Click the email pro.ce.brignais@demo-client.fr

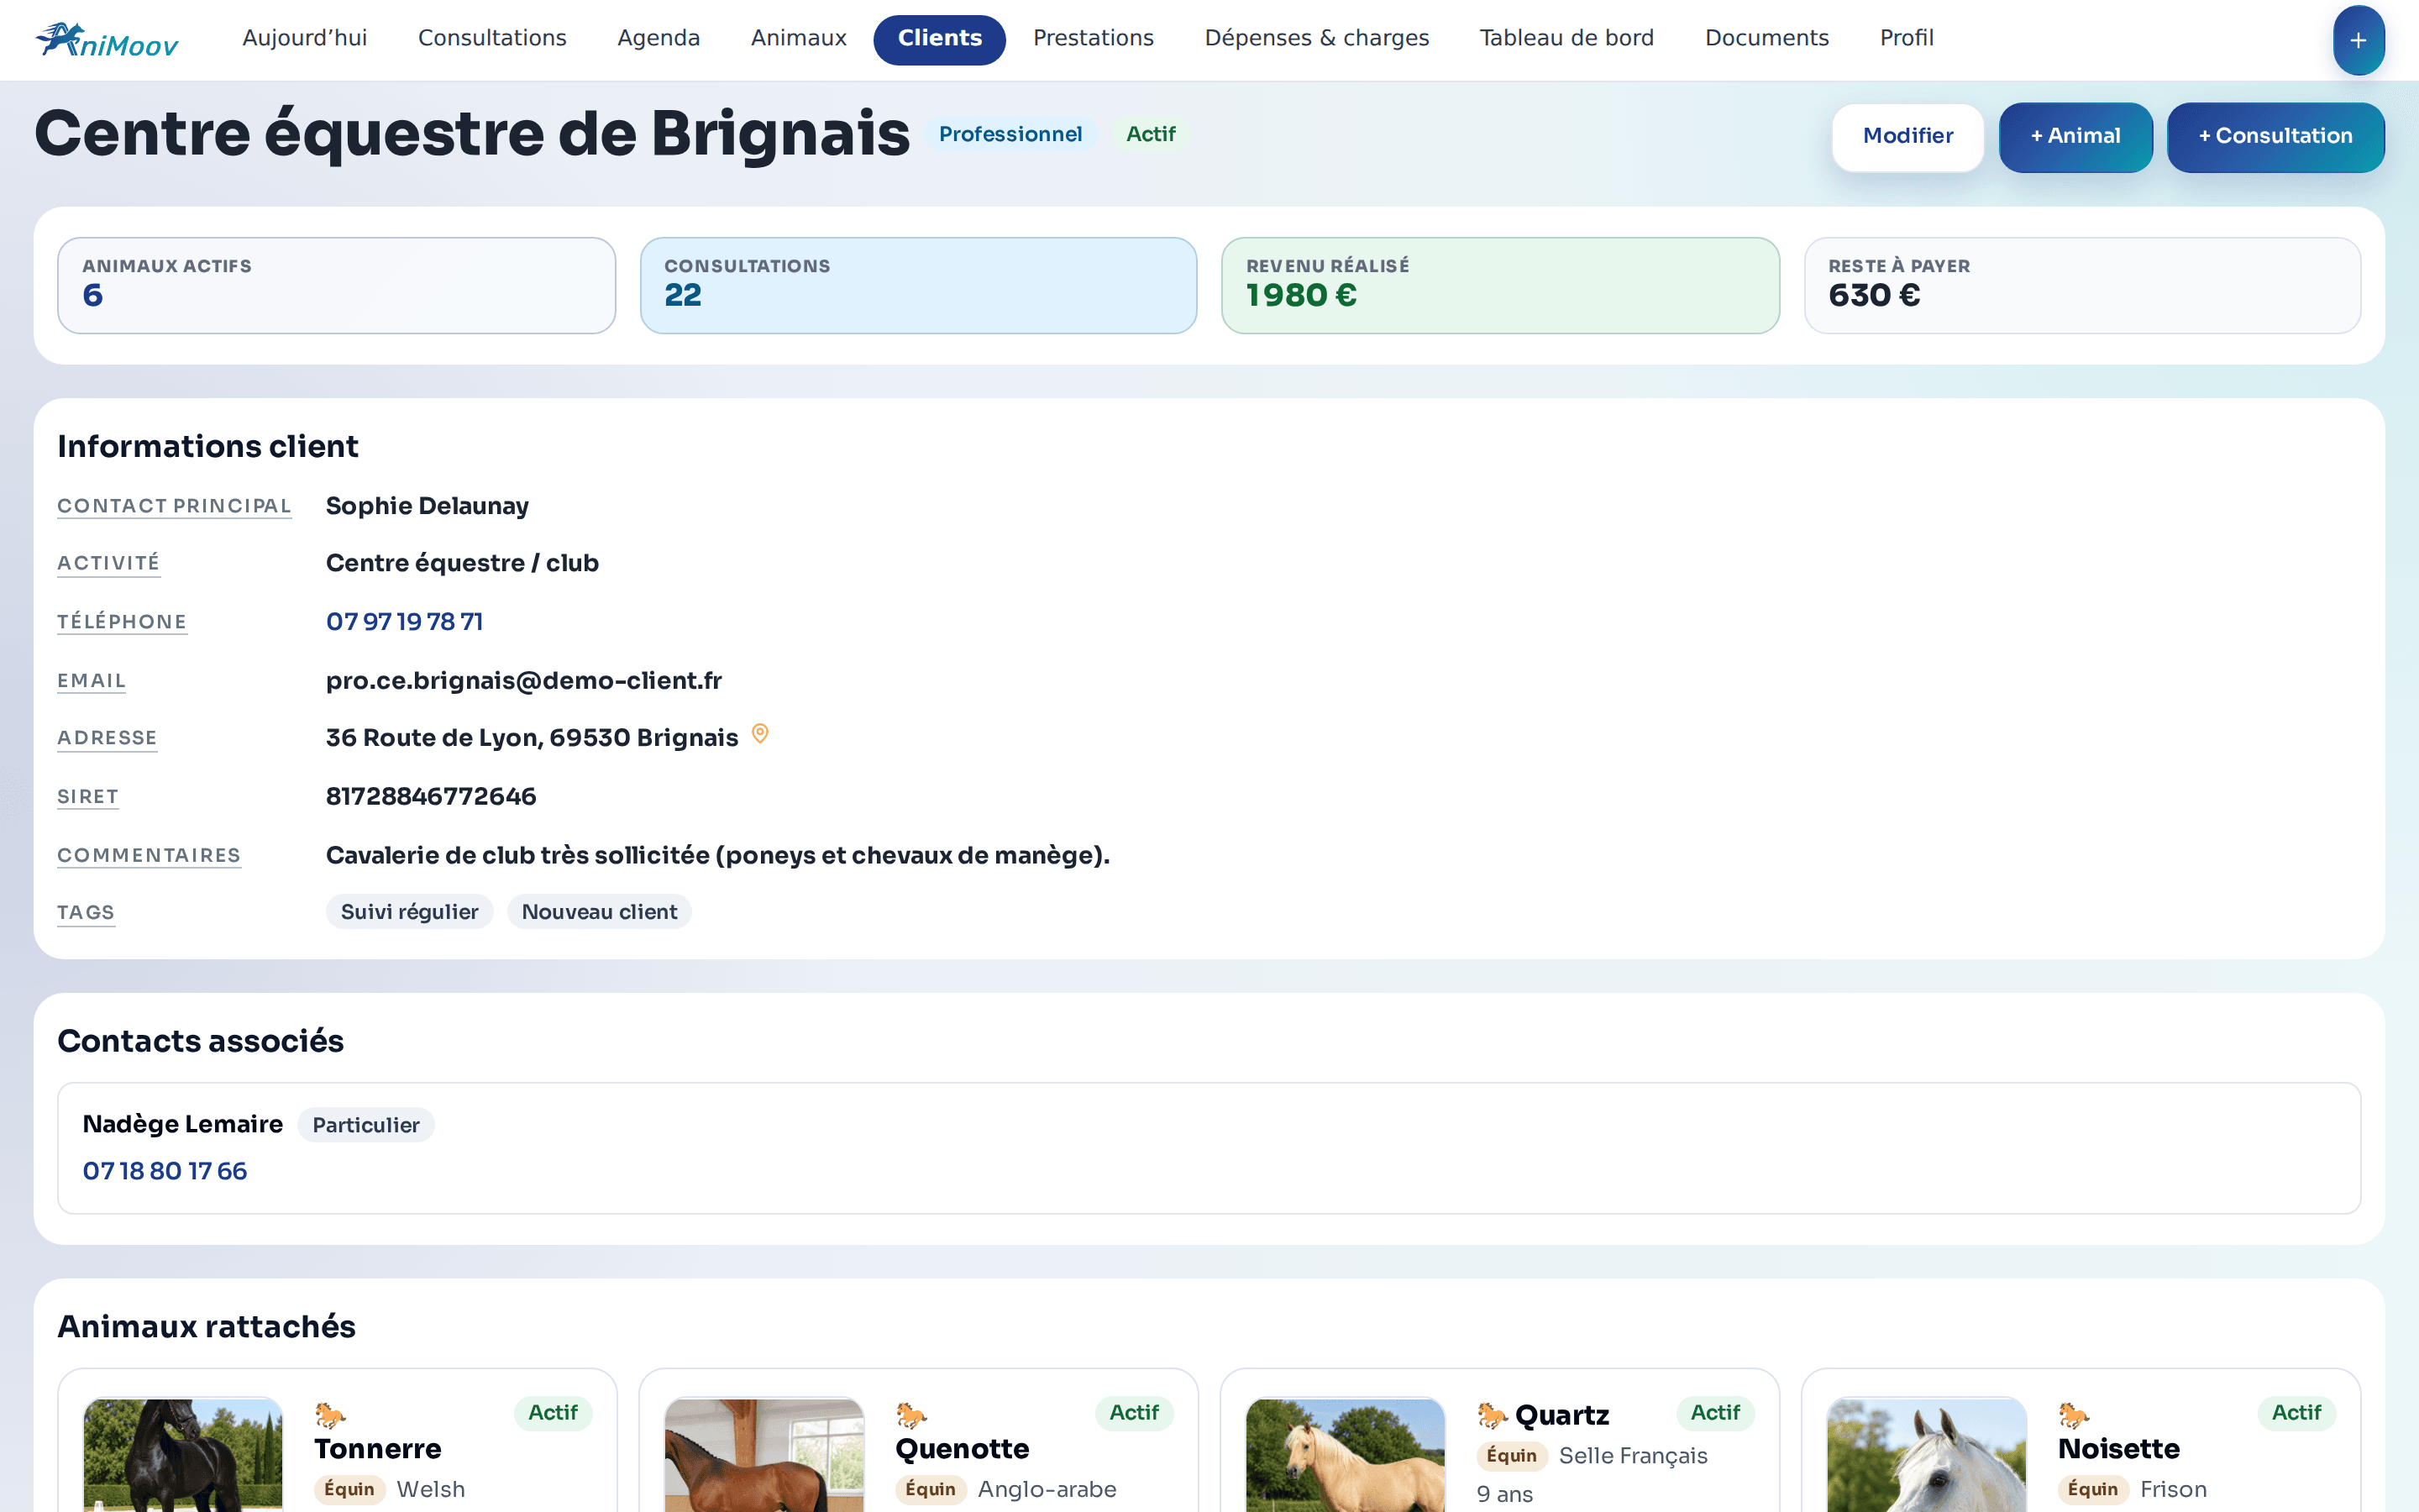click(x=524, y=680)
